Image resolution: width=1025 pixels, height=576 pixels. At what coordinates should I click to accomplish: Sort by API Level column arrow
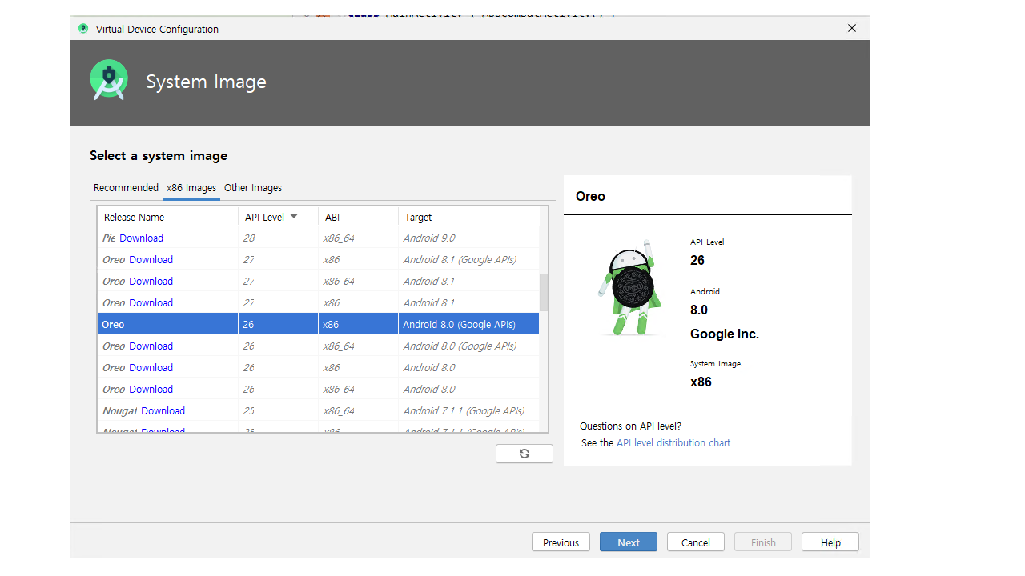[x=294, y=217]
